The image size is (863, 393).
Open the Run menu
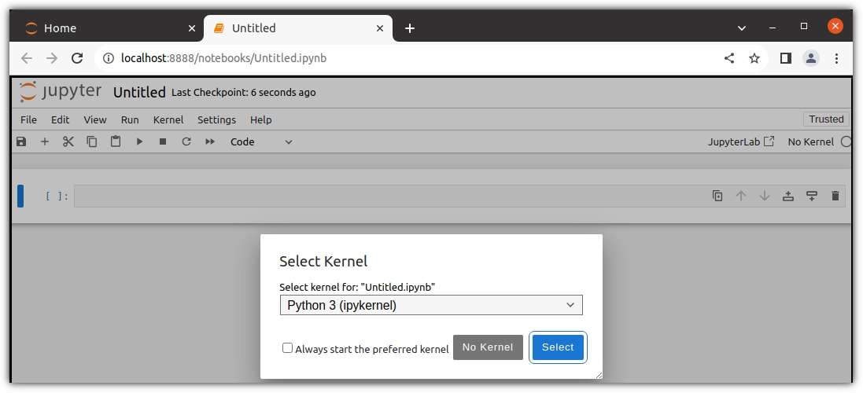pyautogui.click(x=130, y=119)
